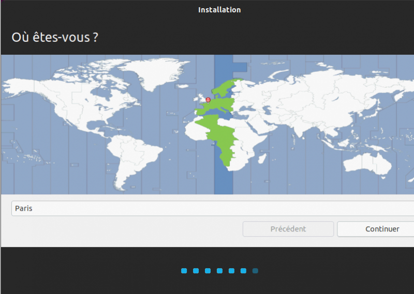Focus the Paris location text field

pyautogui.click(x=213, y=208)
